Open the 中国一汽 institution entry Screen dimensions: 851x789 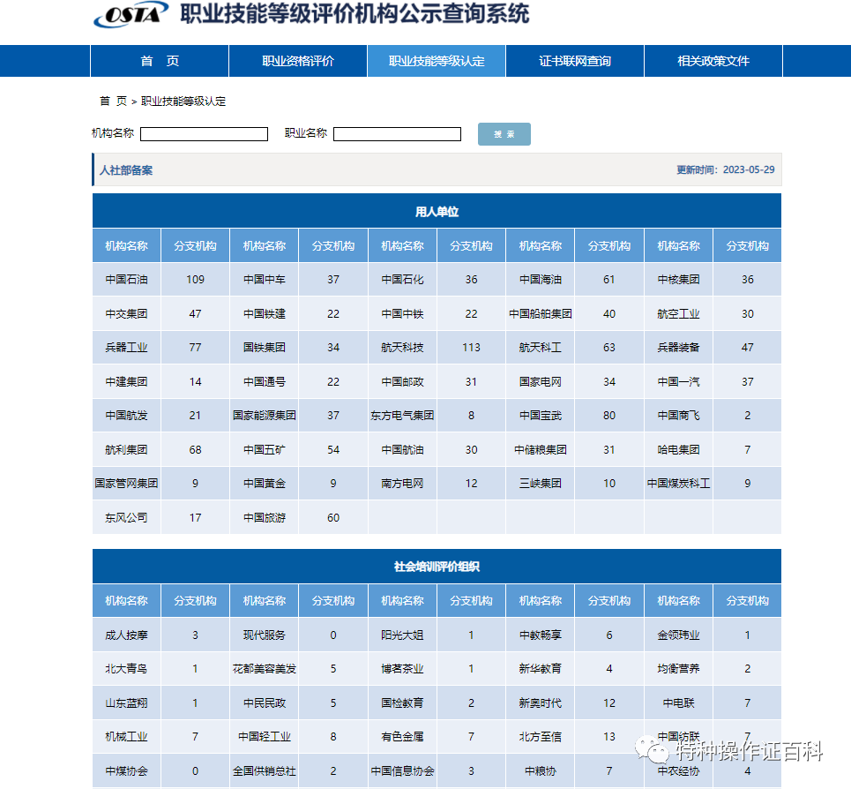click(x=678, y=382)
